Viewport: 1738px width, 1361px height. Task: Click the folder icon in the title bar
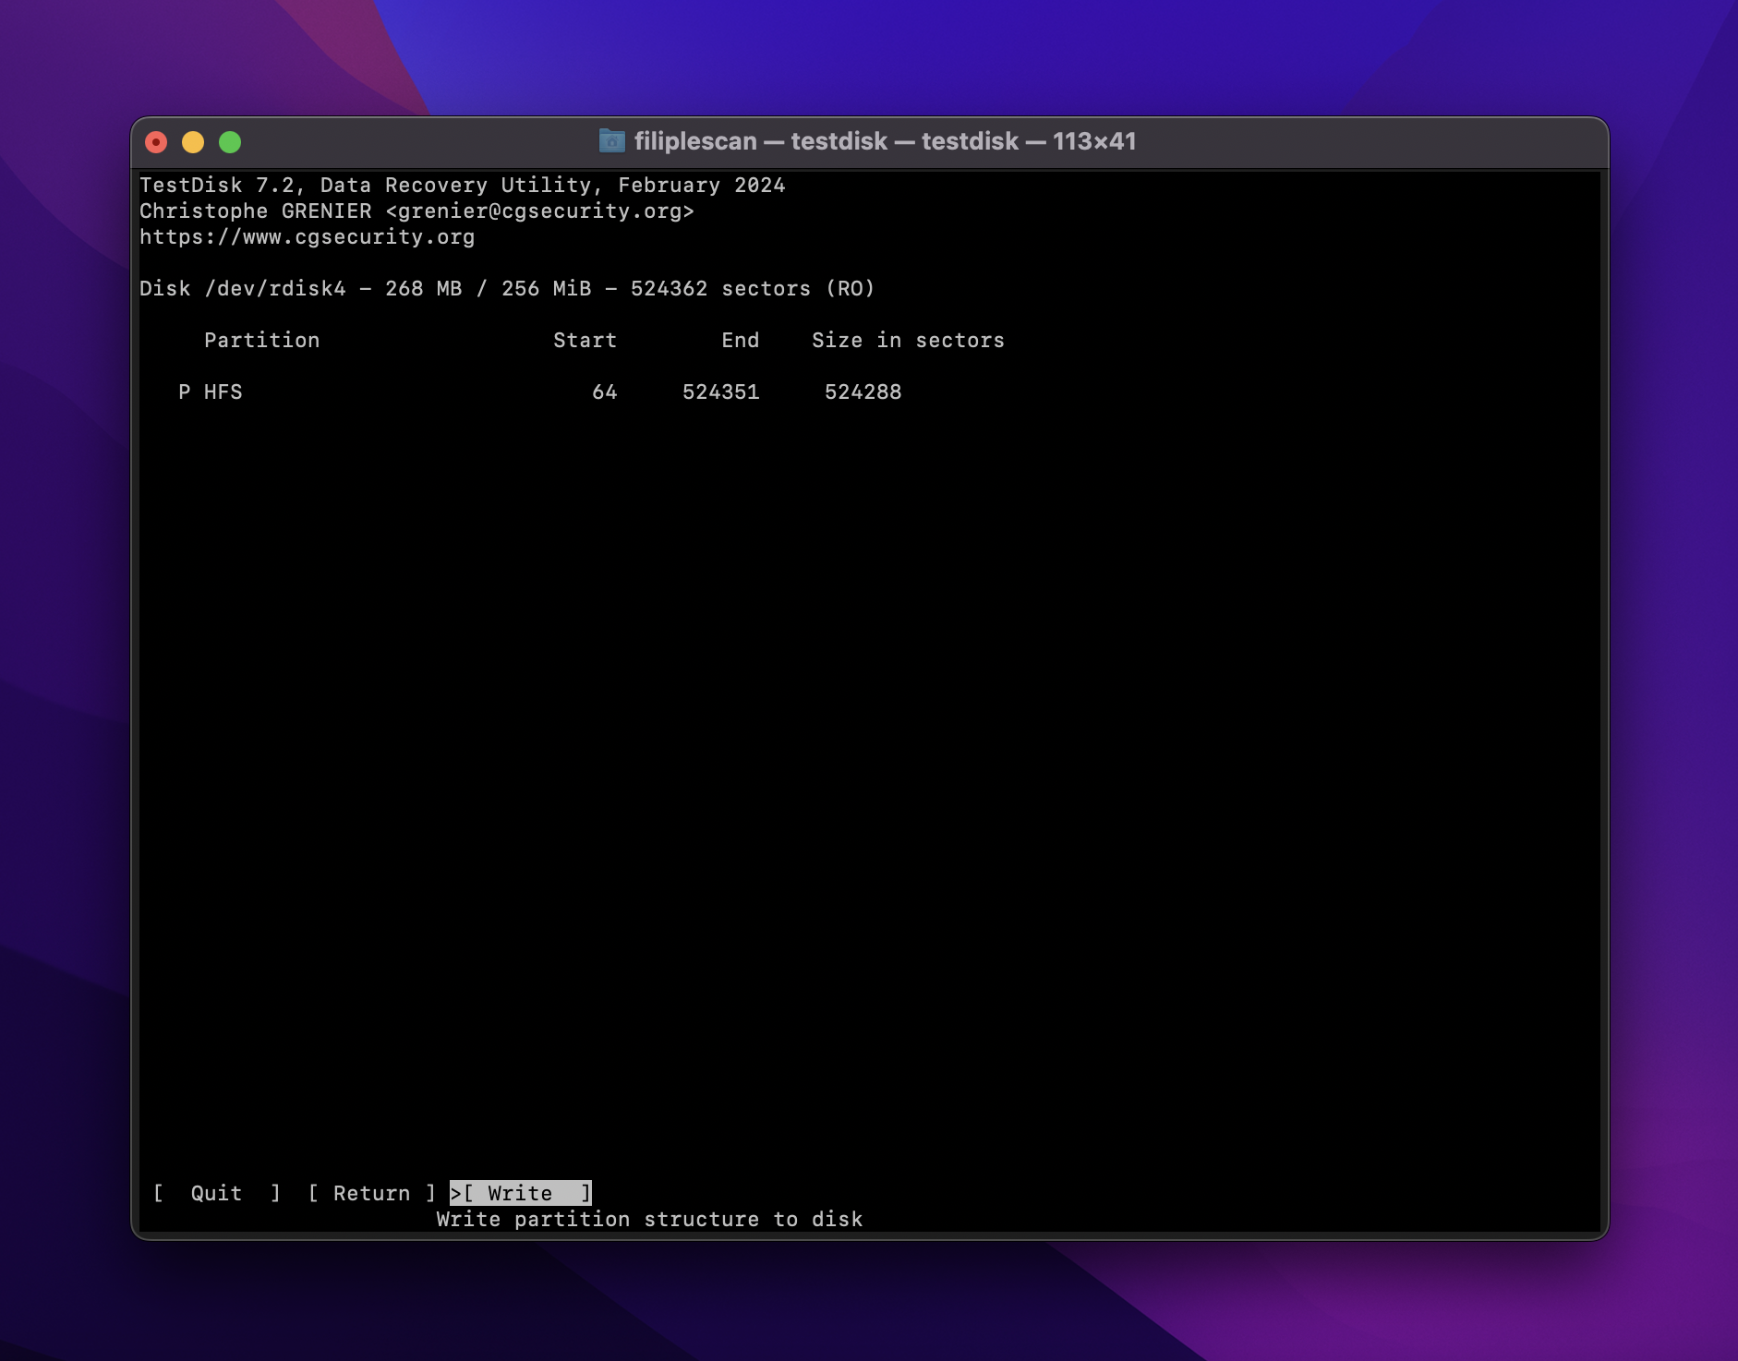pos(611,141)
